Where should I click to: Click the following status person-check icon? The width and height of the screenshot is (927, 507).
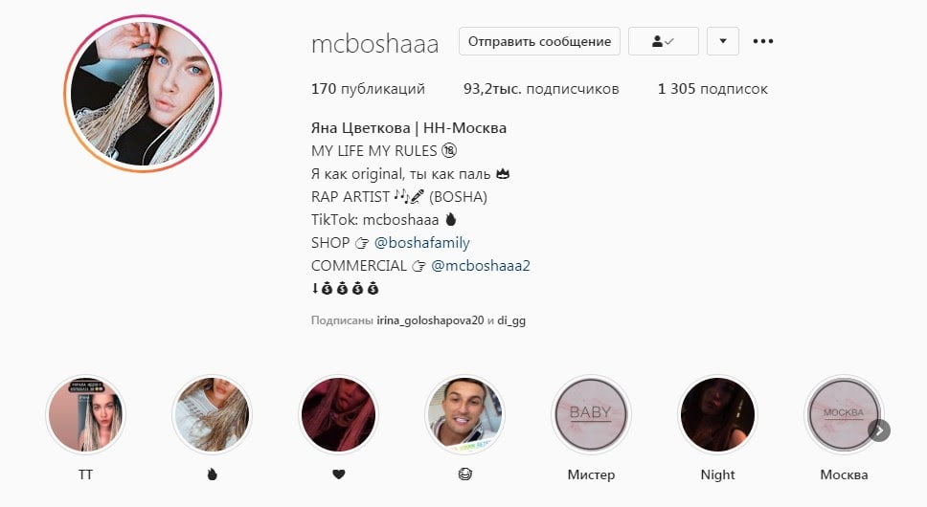(664, 41)
